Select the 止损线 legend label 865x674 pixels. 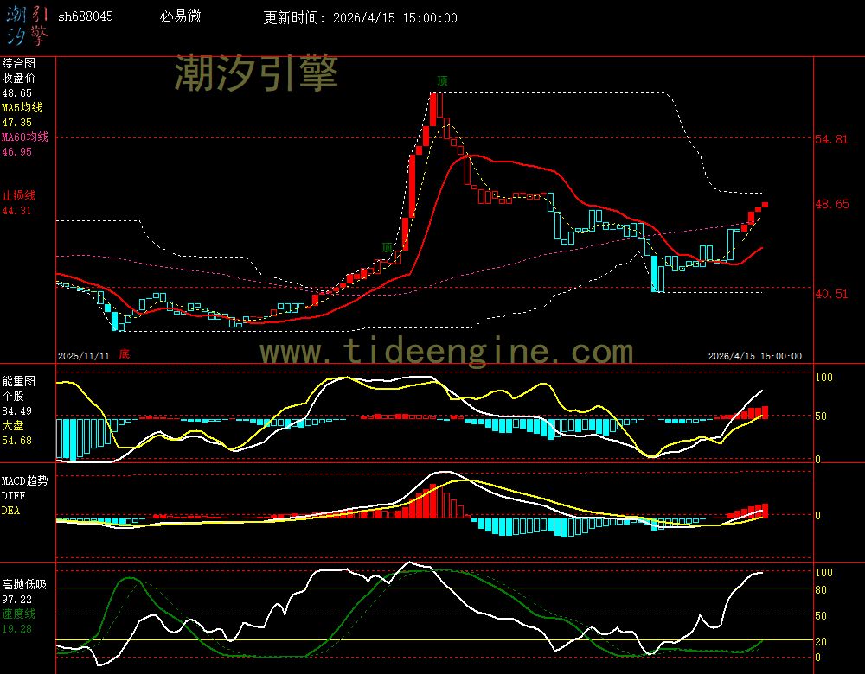[x=18, y=195]
